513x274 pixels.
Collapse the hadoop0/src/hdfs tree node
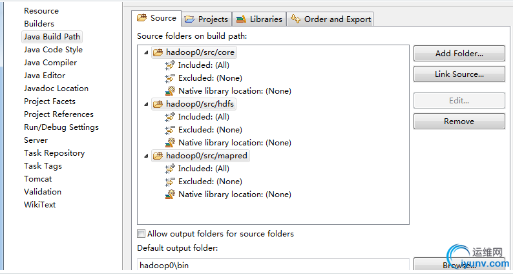coord(146,104)
